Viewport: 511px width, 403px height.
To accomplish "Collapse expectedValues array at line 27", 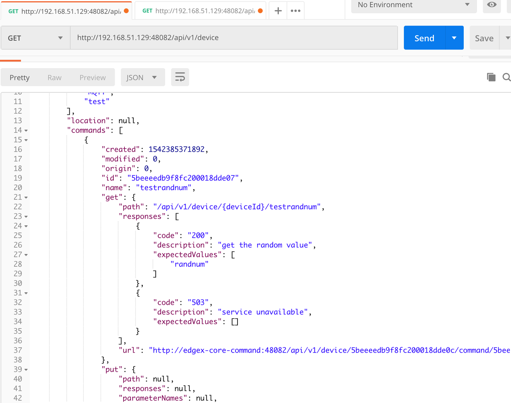I will 26,255.
